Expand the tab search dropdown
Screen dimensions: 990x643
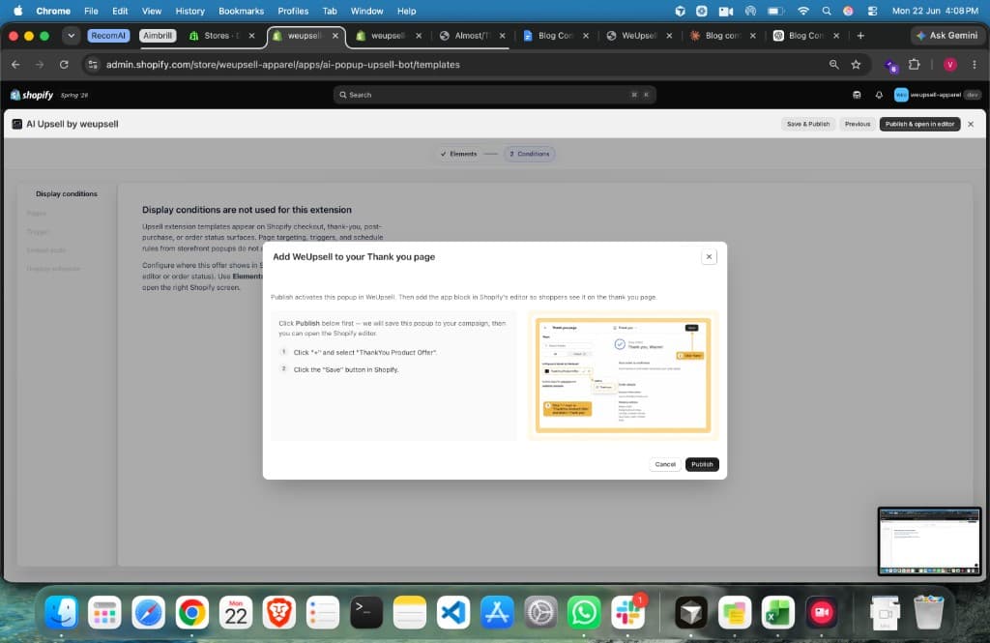(71, 36)
